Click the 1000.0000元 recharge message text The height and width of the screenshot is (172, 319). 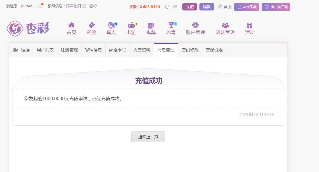[x=73, y=99]
